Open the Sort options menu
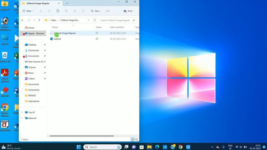This screenshot has height=150, width=267. coord(96,11)
